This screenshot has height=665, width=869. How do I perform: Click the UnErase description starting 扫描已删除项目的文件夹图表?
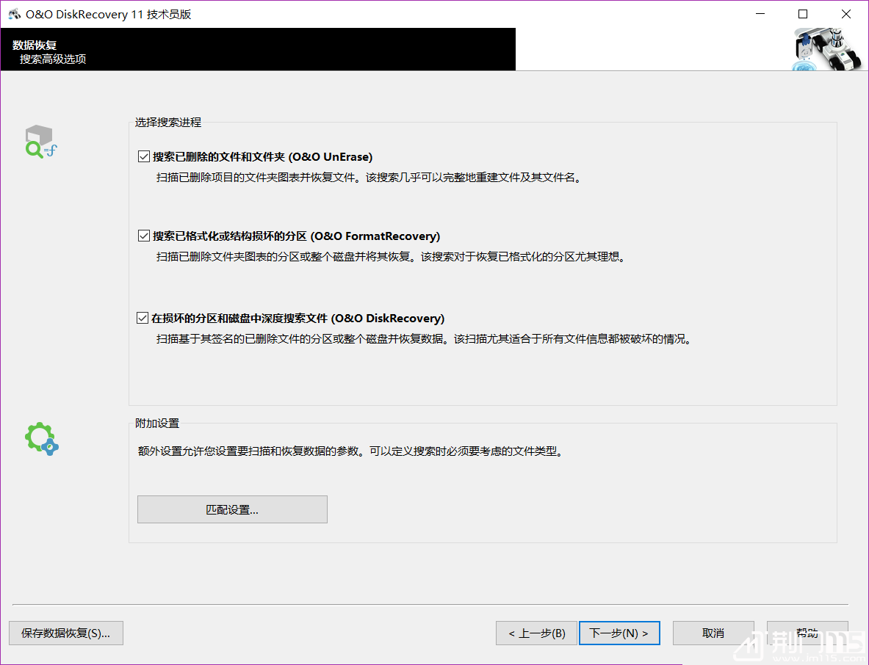tap(369, 178)
